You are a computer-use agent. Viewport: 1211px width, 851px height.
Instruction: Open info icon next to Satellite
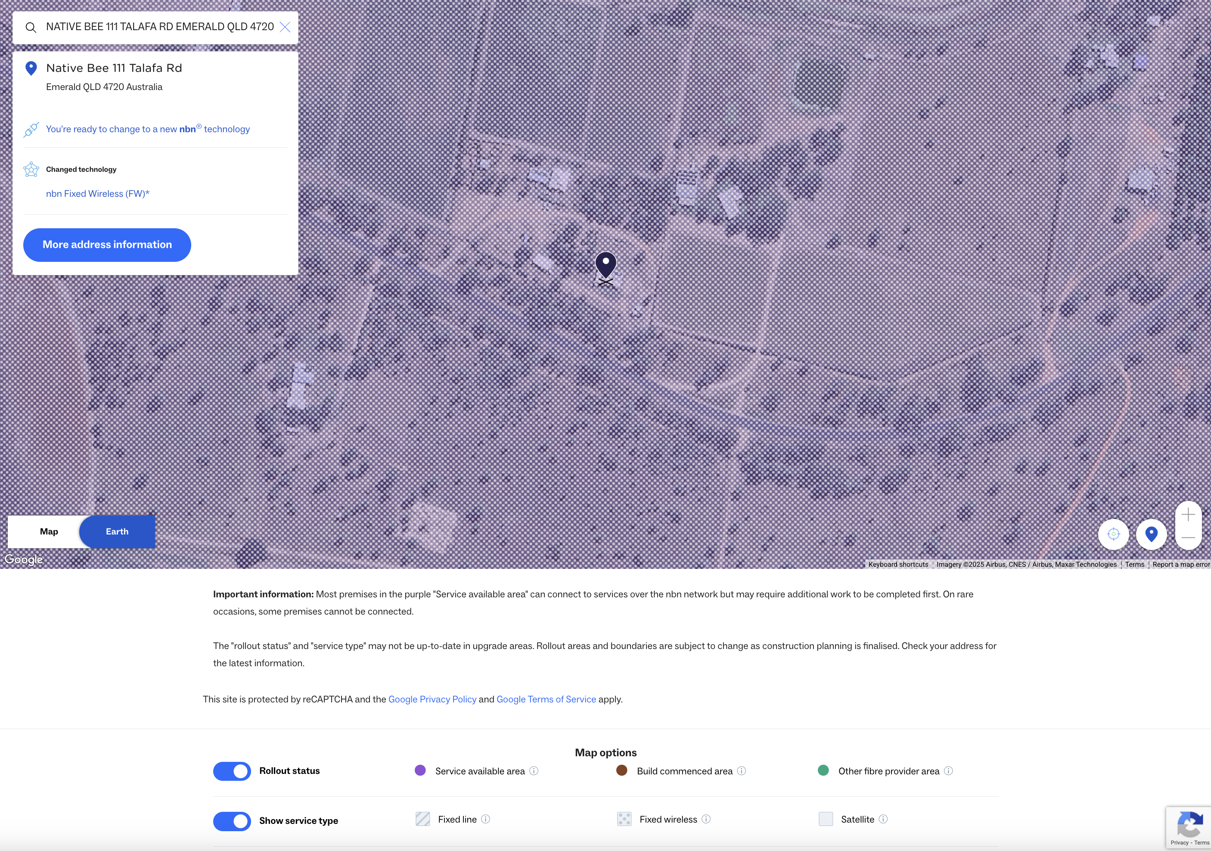[x=883, y=819]
